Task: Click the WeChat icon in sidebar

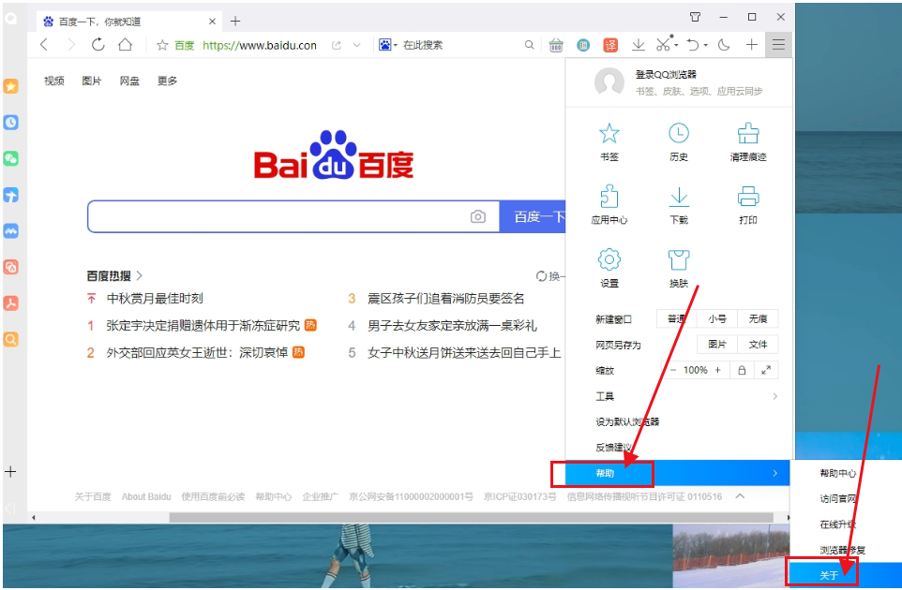Action: 11,158
